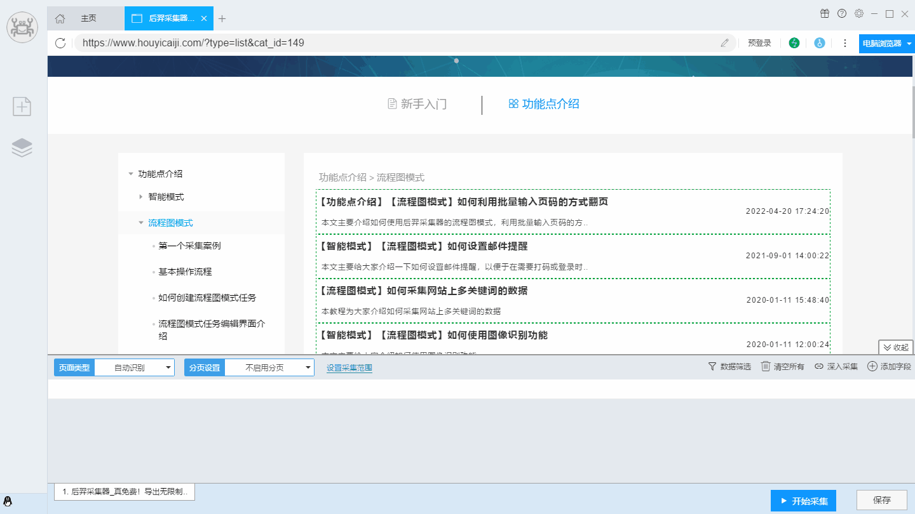This screenshot has height=514, width=915.
Task: Open the help question mark icon
Action: click(x=842, y=13)
